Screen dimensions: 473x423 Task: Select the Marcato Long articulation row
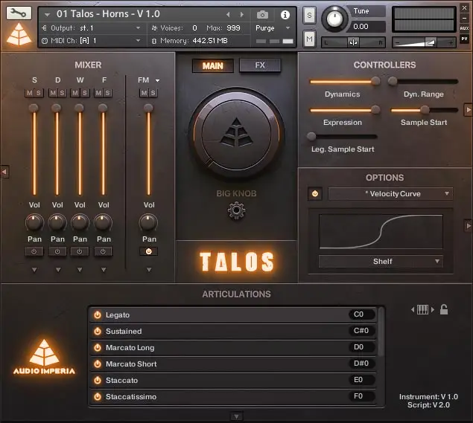click(233, 347)
